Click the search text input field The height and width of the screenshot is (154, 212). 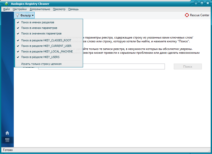[101, 67]
